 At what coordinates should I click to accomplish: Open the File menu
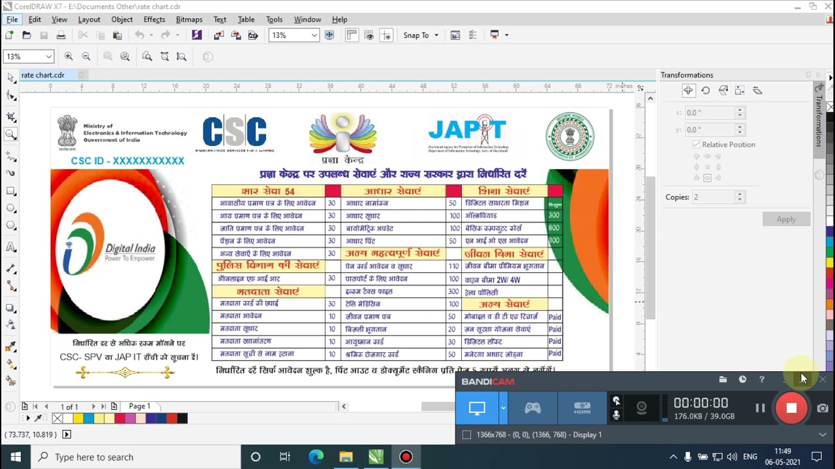[12, 20]
